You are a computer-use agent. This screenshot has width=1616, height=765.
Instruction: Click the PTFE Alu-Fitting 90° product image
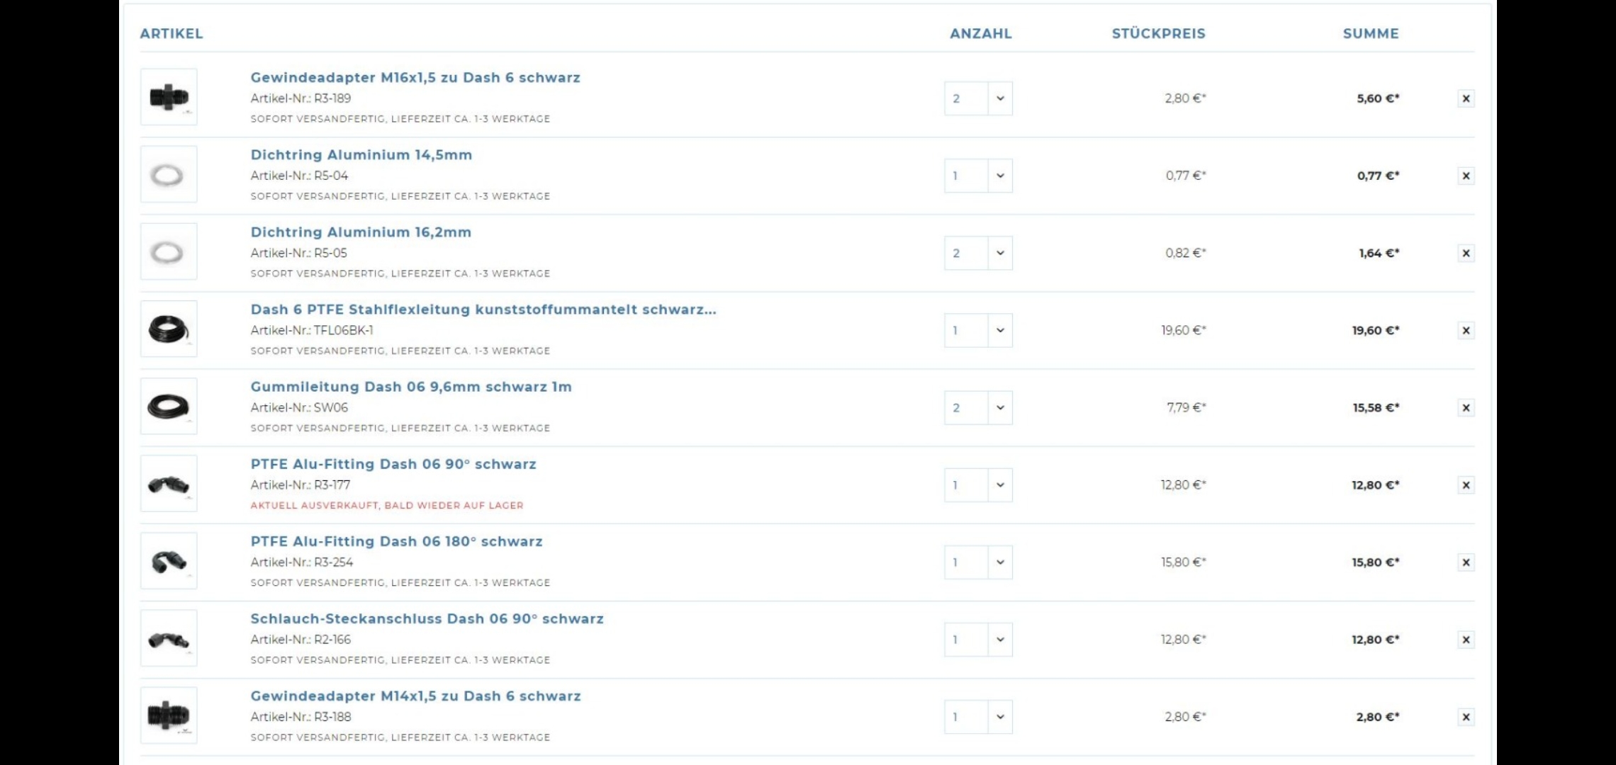click(169, 484)
